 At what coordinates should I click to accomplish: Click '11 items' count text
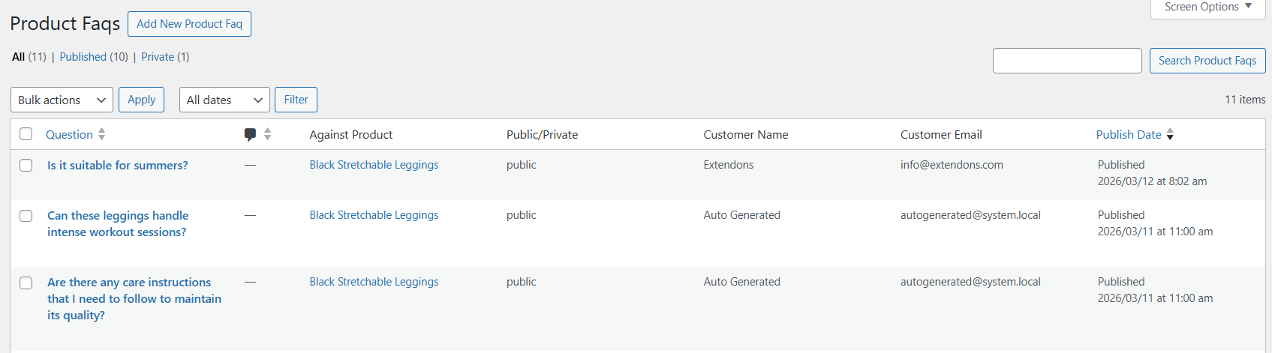[1245, 100]
